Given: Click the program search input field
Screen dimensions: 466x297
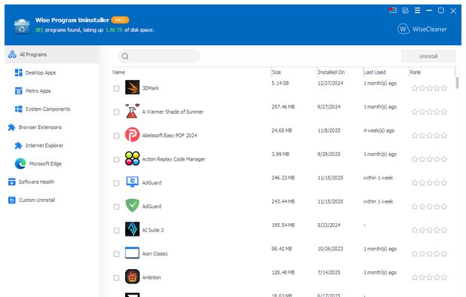Looking at the screenshot, I should 159,57.
